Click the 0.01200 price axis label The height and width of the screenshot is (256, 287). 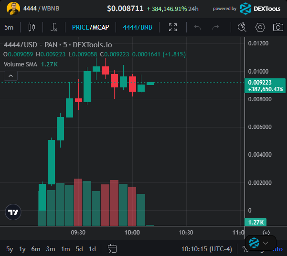click(x=258, y=43)
